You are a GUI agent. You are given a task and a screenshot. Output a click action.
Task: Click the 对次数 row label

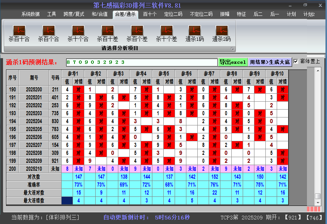(34, 177)
